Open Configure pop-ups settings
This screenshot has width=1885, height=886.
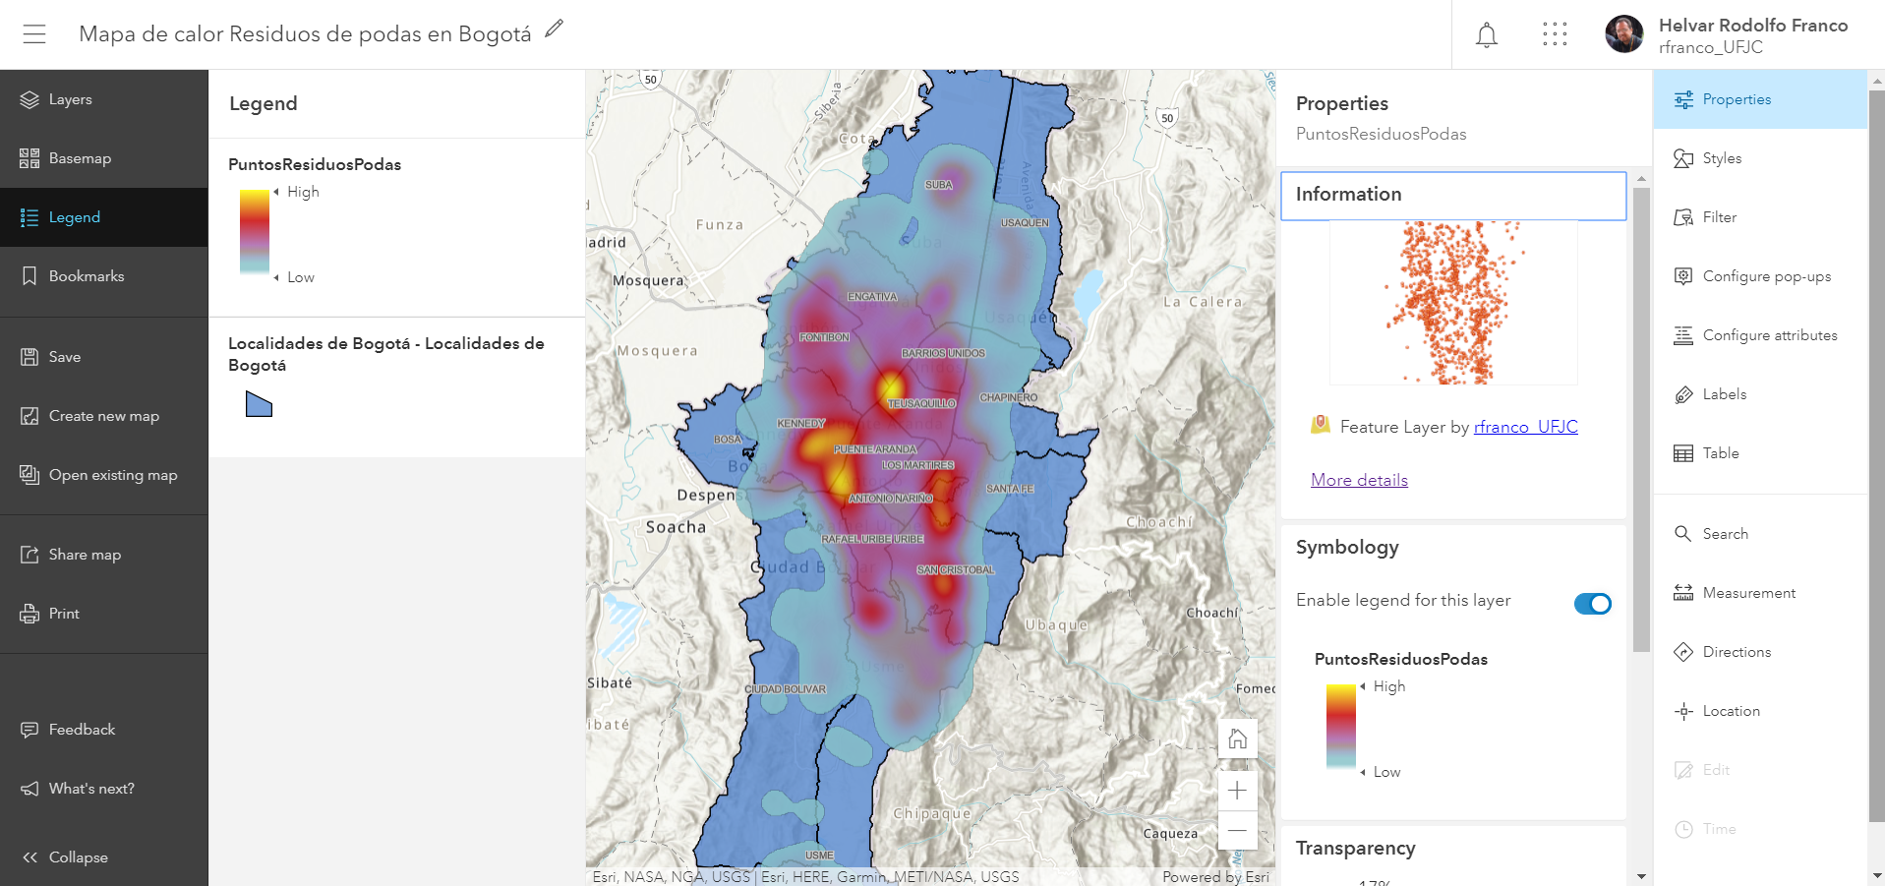coord(1765,276)
